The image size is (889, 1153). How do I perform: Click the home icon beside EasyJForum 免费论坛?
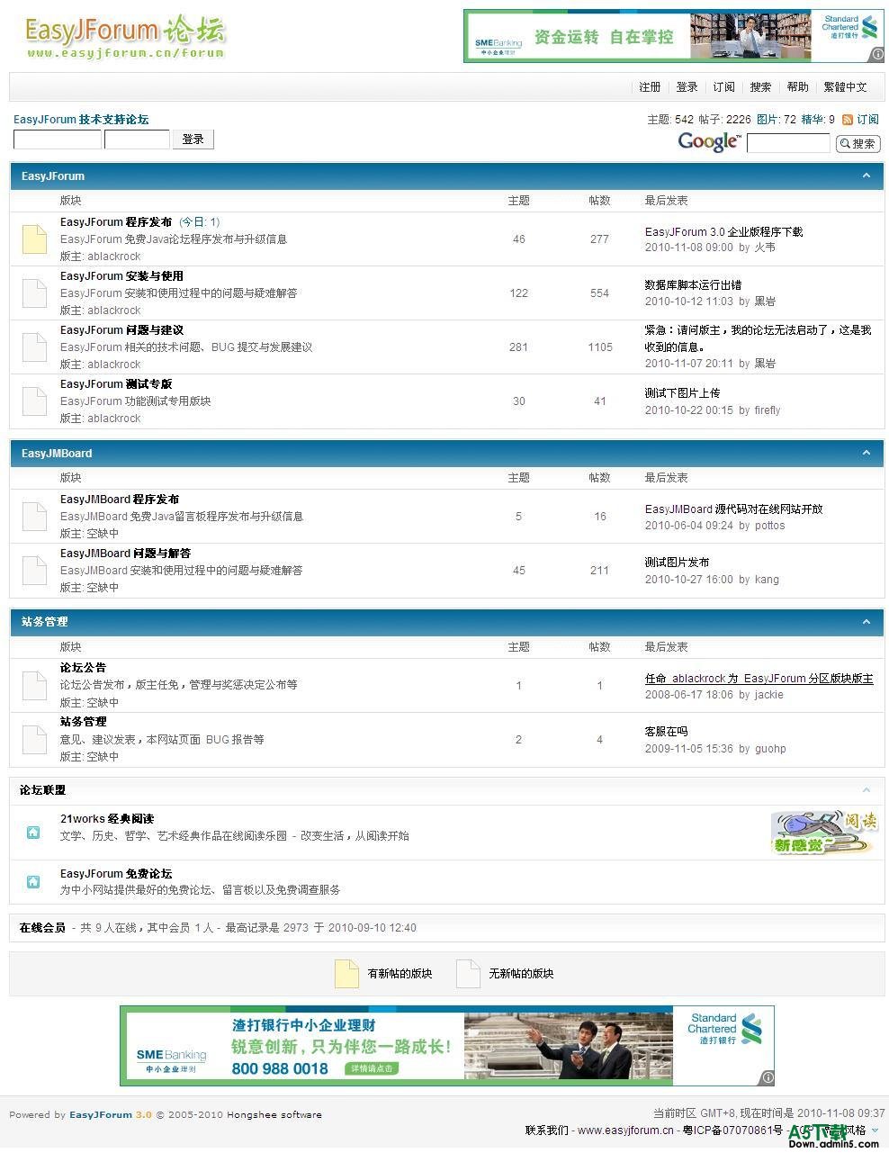(x=33, y=882)
